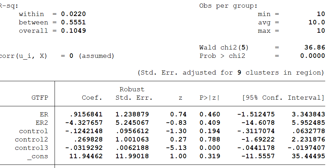The height and width of the screenshot is (168, 335).
Task: Click the ER2 variable row label
Action: (42, 123)
